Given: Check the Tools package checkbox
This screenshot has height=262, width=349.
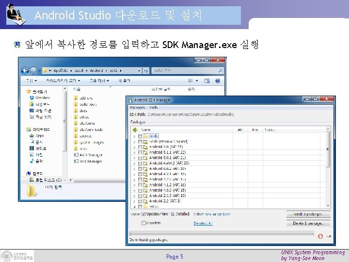Looking at the screenshot, I should point(140,136).
